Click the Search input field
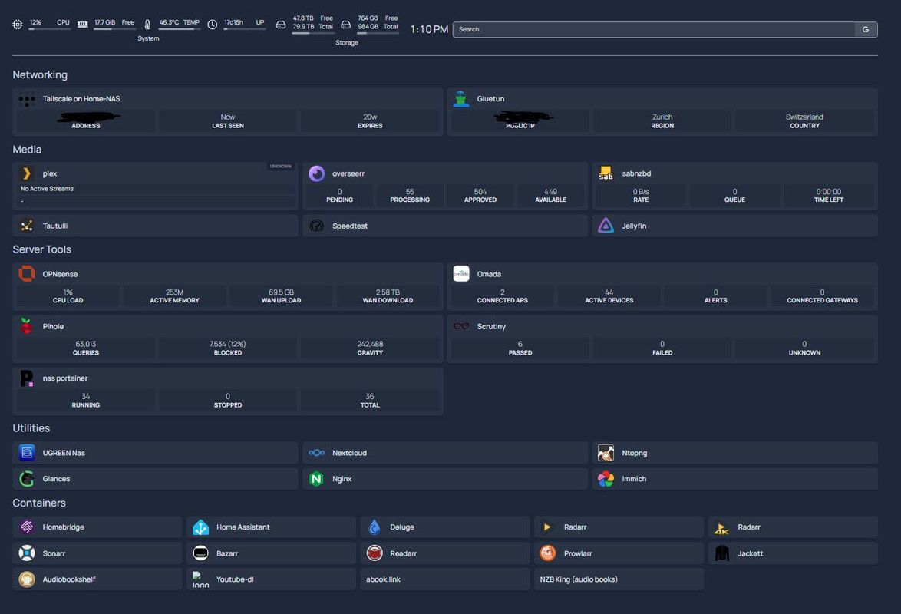 tap(653, 29)
